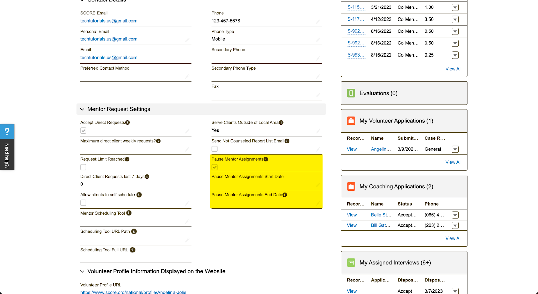Viewport: 538px width, 294px height.
Task: Click info icon for Scheduling Tool Full URL
Action: [x=132, y=250]
